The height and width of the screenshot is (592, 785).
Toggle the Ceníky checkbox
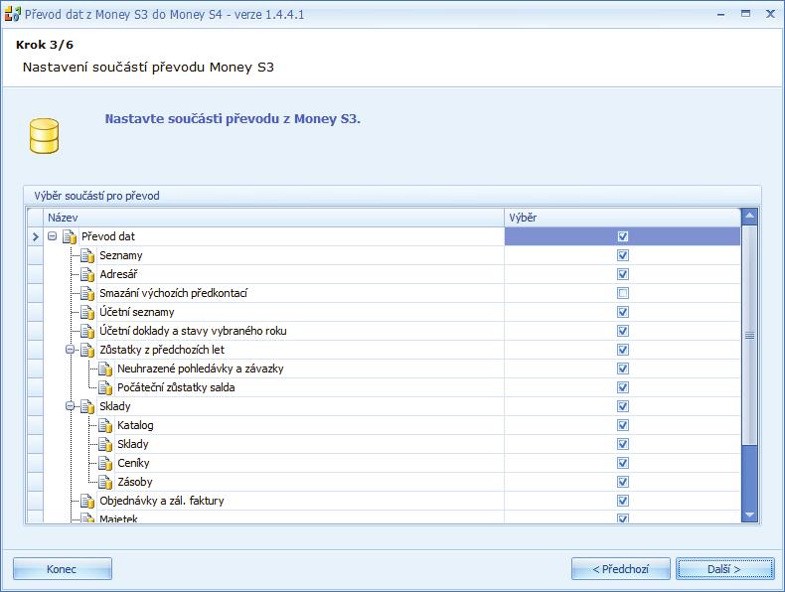623,463
